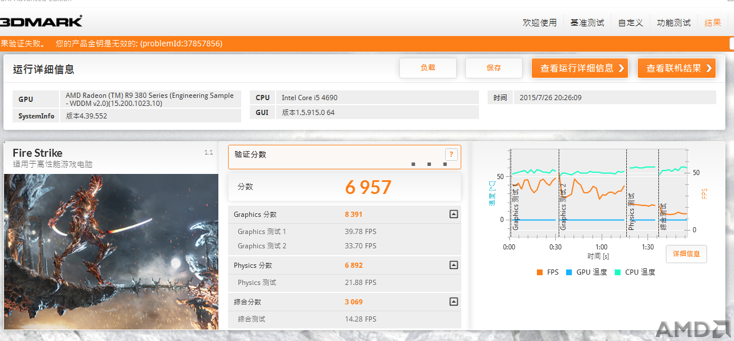734x341 pixels.
Task: Click the 保存 button
Action: [x=494, y=68]
